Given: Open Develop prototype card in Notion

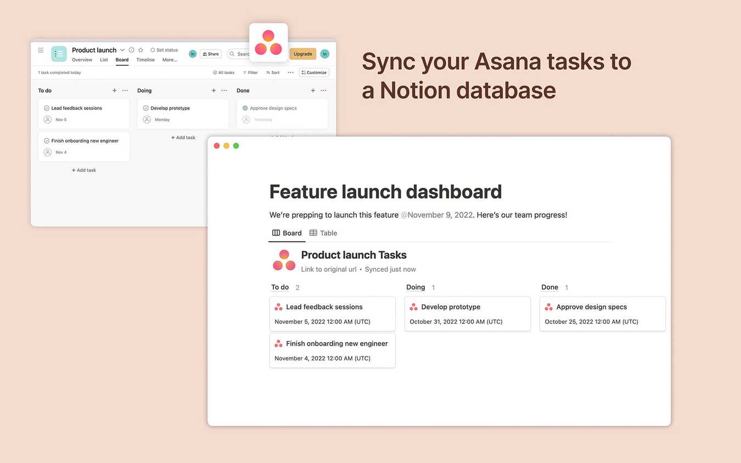Looking at the screenshot, I should (x=468, y=314).
